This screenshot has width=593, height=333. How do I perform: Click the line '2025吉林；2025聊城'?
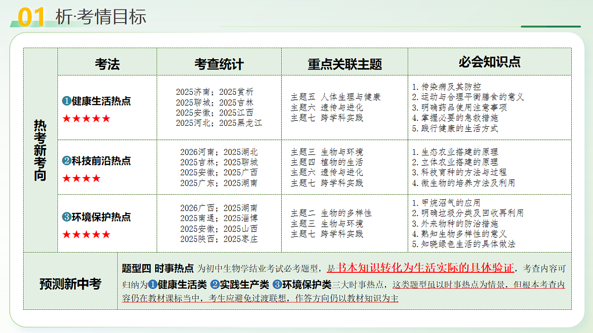219,162
